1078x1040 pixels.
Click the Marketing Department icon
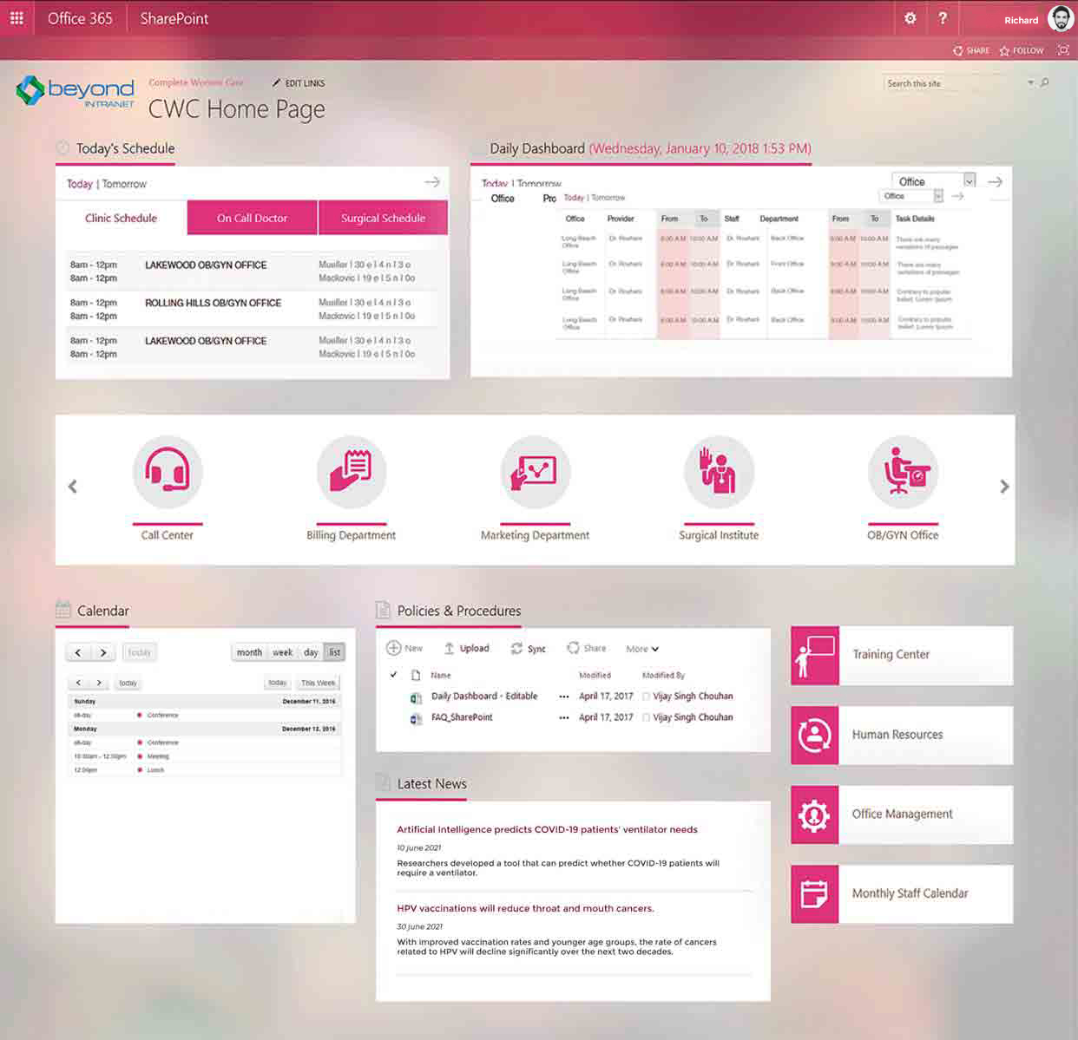535,472
